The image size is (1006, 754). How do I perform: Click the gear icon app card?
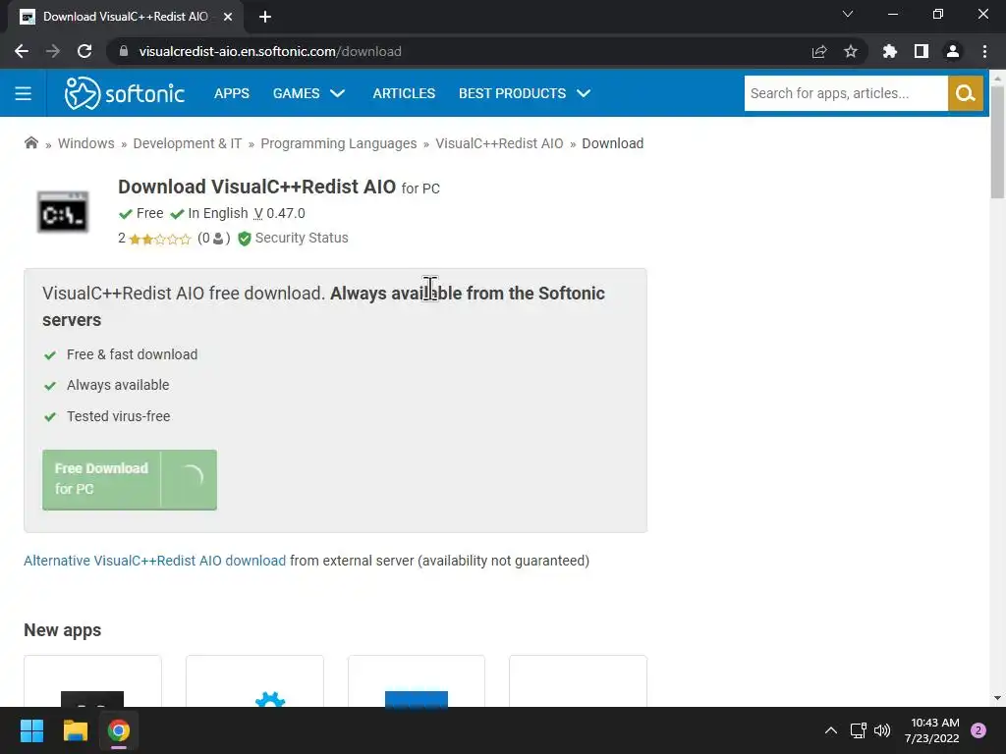click(254, 681)
